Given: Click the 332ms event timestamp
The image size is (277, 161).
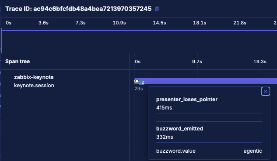Looking at the screenshot, I should click(x=165, y=137).
